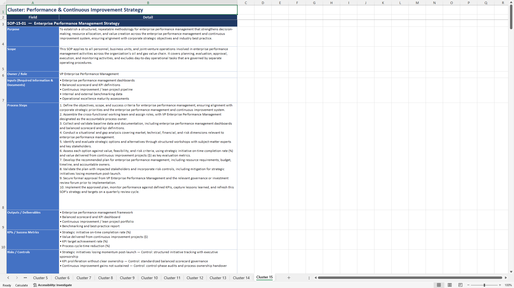Click Calculate in the status bar
This screenshot has height=288, width=514.
[x=21, y=285]
